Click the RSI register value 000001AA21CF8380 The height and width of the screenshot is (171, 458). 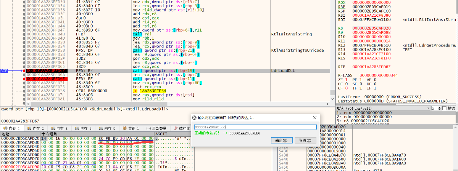[372, 15]
